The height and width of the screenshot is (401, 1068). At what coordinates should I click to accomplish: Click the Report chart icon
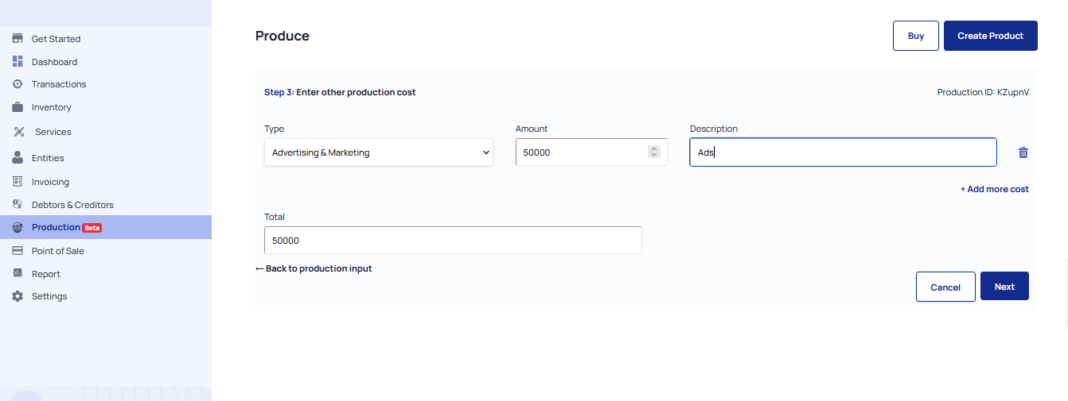pyautogui.click(x=18, y=273)
